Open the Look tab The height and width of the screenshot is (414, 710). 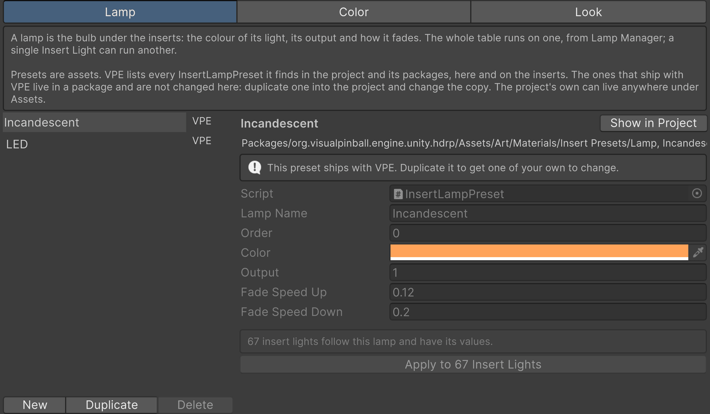[588, 12]
